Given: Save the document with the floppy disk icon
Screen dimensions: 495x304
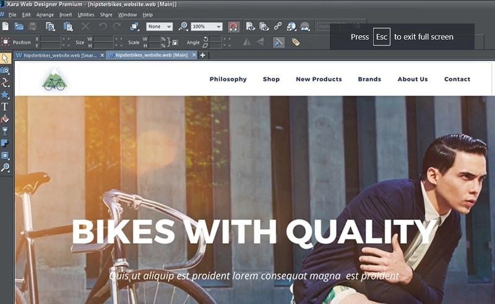Looking at the screenshot, I should (33, 26).
